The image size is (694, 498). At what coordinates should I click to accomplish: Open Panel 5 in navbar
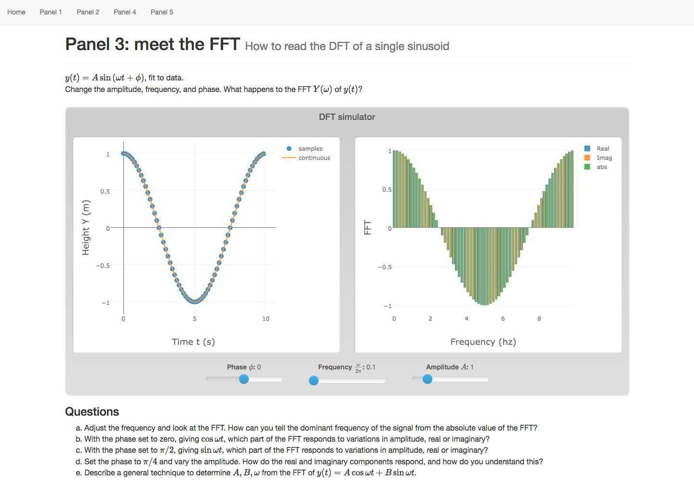click(161, 12)
